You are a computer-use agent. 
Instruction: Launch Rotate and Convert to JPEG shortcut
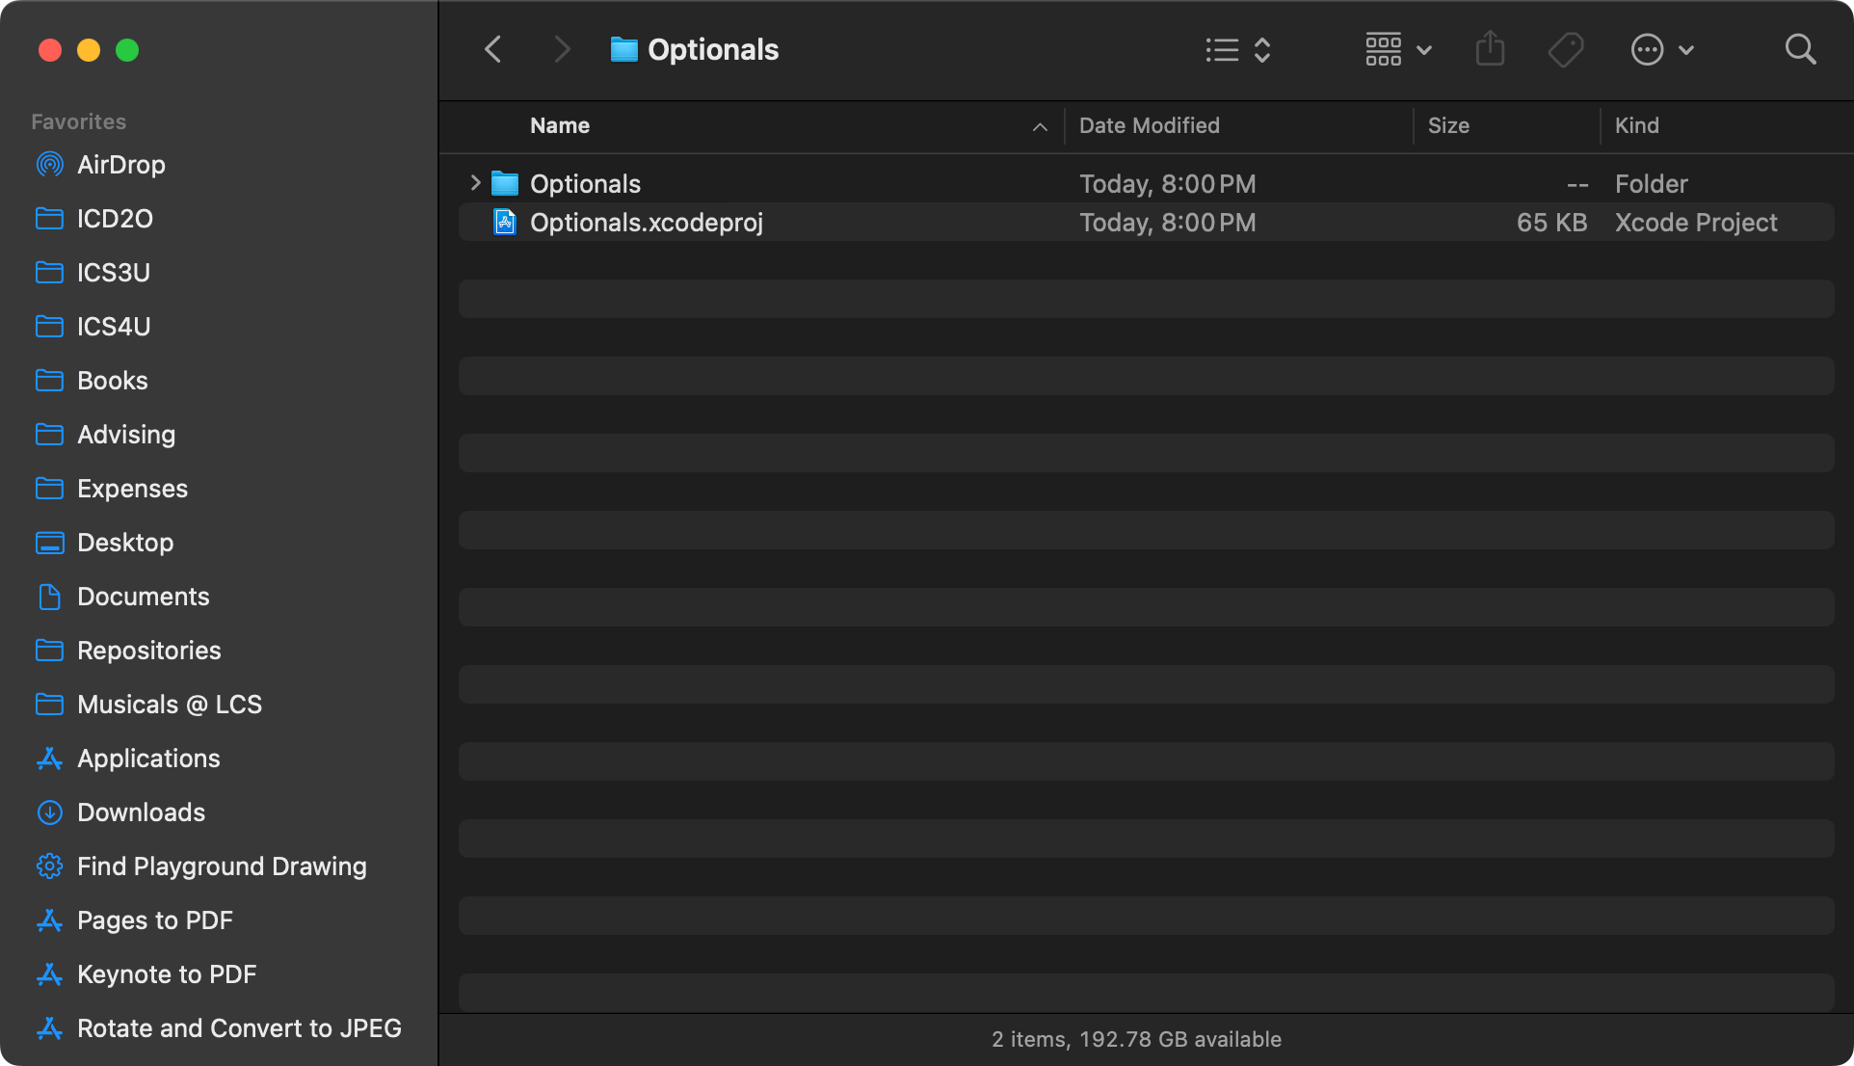[x=239, y=1028]
